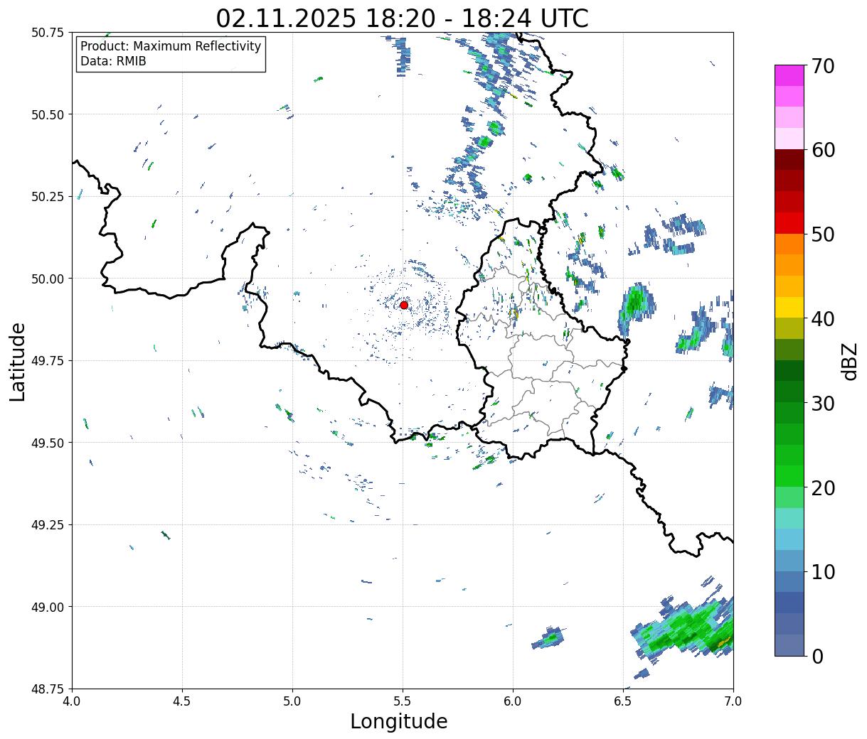Click the 50.00 latitude tick label
The width and height of the screenshot is (867, 739).
click(x=48, y=279)
